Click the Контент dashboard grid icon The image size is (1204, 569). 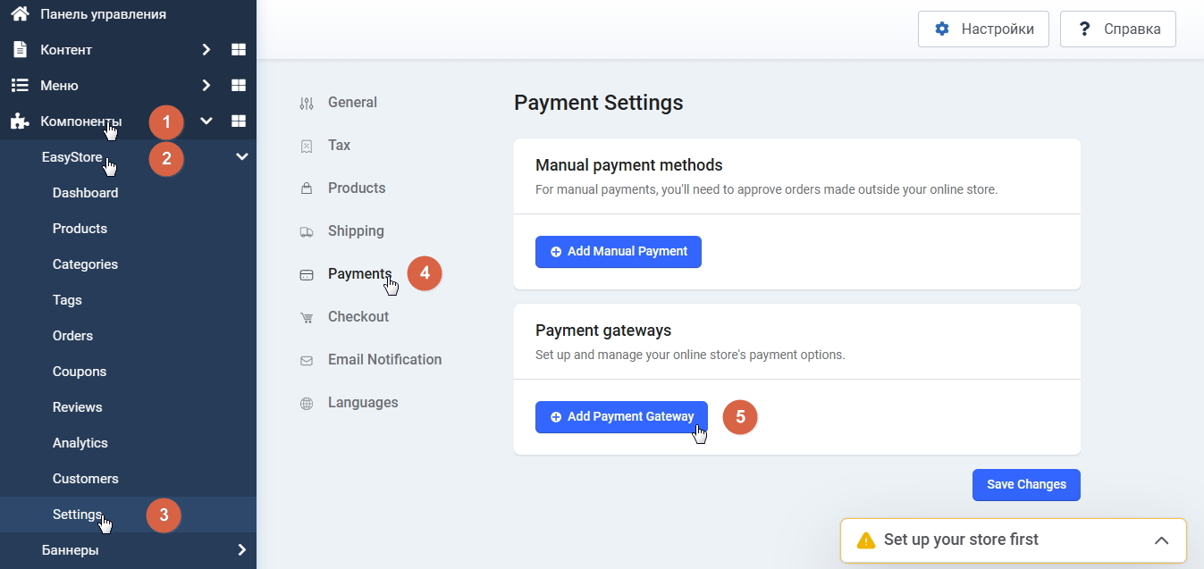pos(239,50)
